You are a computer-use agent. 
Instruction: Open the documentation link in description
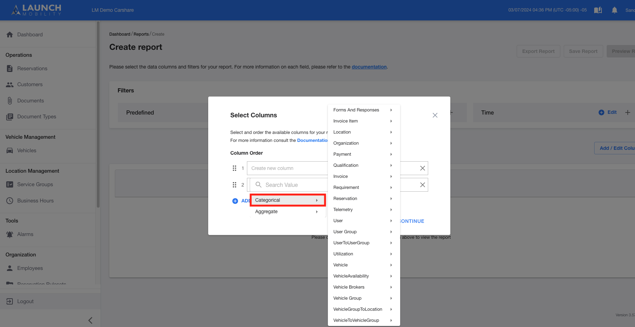click(x=369, y=67)
